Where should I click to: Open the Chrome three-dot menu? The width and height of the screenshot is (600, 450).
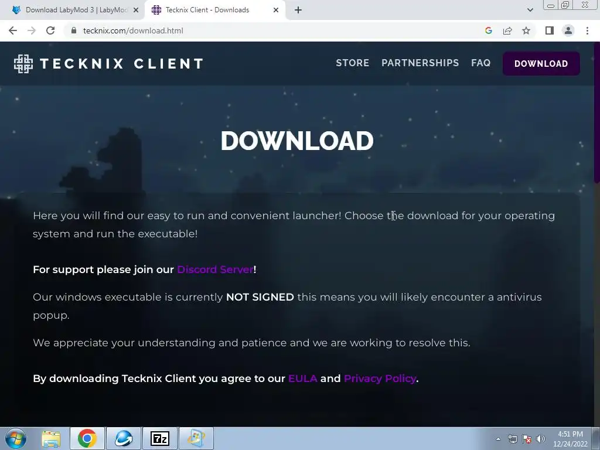587,30
